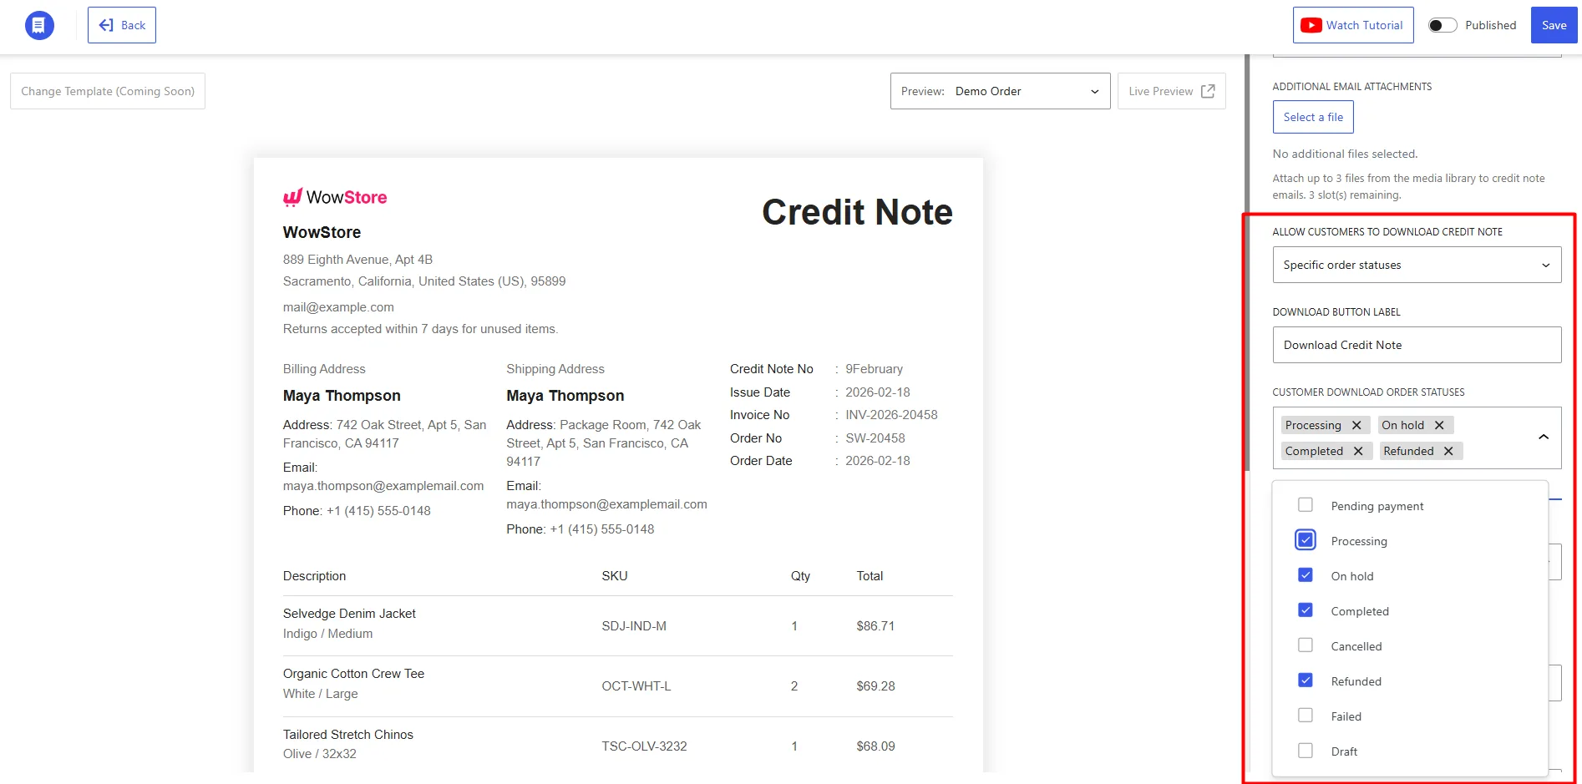Image resolution: width=1582 pixels, height=784 pixels.
Task: Click the SDJ-IND-M SKU cell
Action: click(634, 626)
